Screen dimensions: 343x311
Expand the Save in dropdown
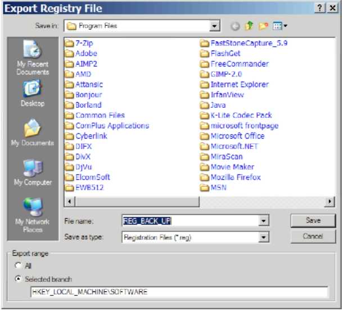pos(215,26)
